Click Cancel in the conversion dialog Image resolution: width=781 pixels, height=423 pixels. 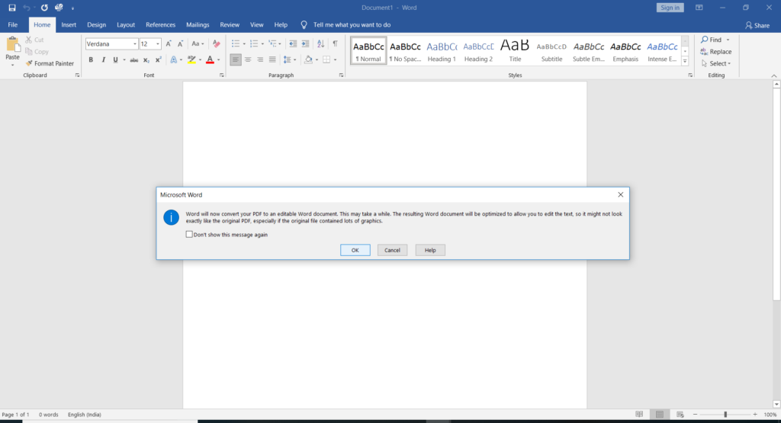(392, 250)
